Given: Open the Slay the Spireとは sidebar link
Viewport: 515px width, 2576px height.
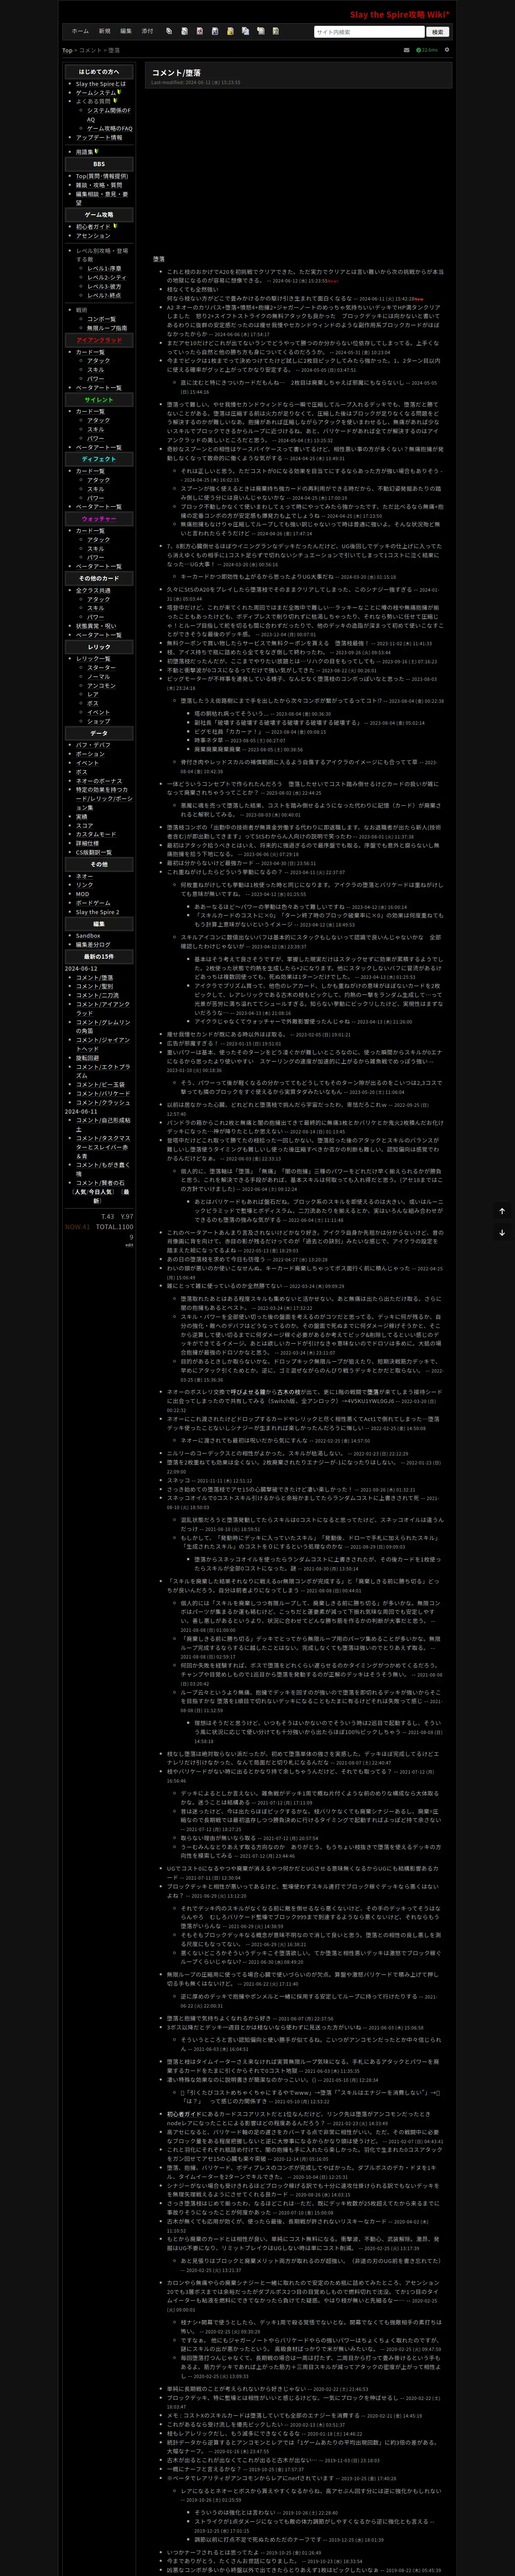Looking at the screenshot, I should (101, 84).
